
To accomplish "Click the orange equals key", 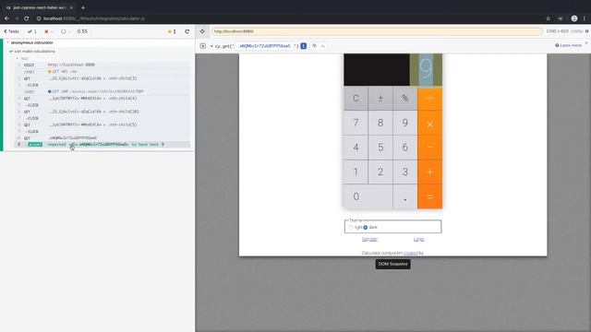I will 429,196.
